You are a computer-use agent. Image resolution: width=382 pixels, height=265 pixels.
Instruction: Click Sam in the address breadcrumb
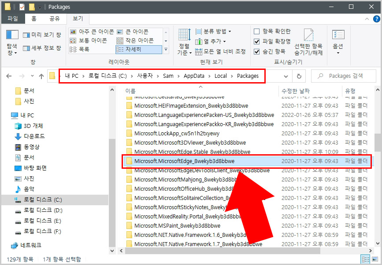coord(168,76)
